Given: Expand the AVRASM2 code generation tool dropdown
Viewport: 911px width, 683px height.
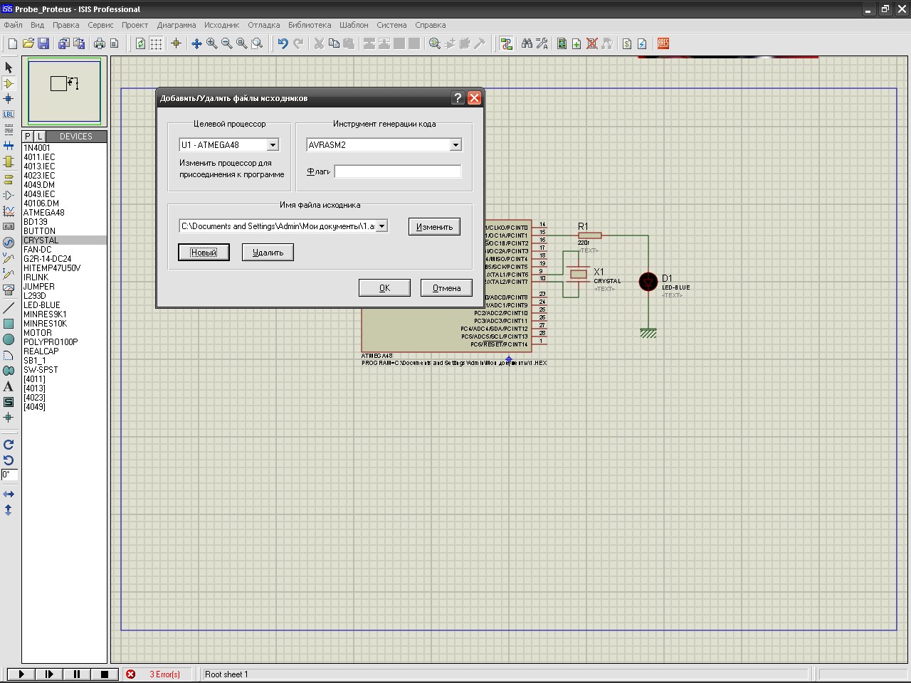Looking at the screenshot, I should [455, 145].
